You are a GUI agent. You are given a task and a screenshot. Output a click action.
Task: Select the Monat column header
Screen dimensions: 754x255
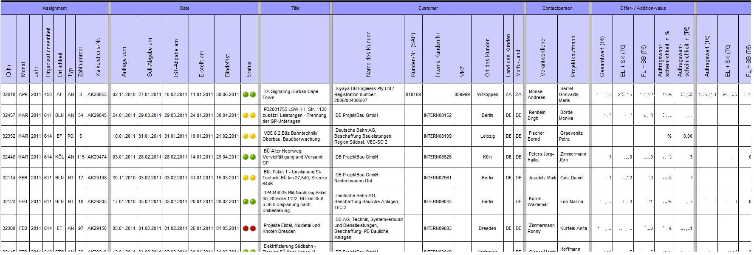tap(23, 49)
